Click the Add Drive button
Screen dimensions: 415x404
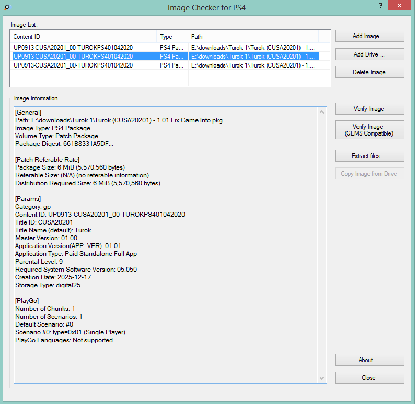click(369, 54)
